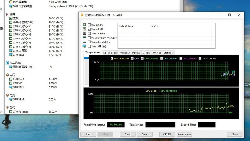Viewport: 250px width, 141px height.
Task: Enable Stress local disks checkbox
Action: (89, 42)
